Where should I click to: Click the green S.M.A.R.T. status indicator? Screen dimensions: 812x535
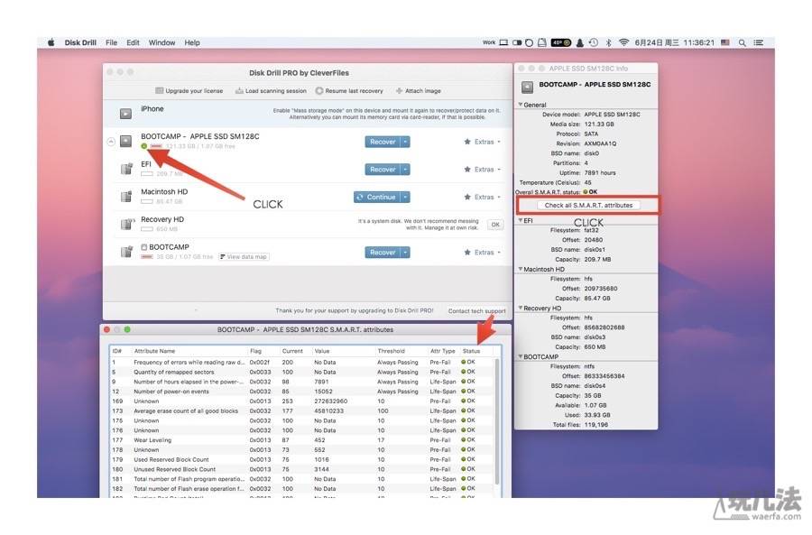coord(144,146)
